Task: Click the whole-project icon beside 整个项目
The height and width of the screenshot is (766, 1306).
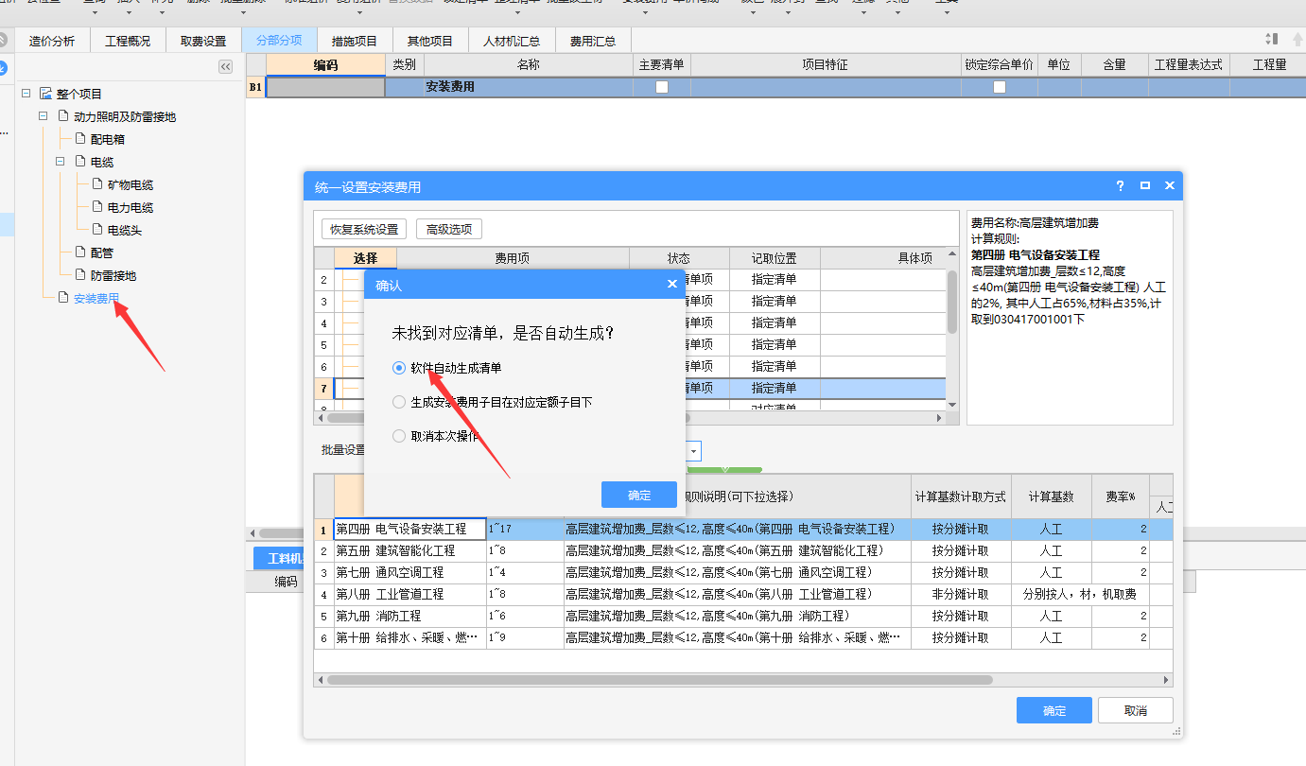Action: click(45, 94)
